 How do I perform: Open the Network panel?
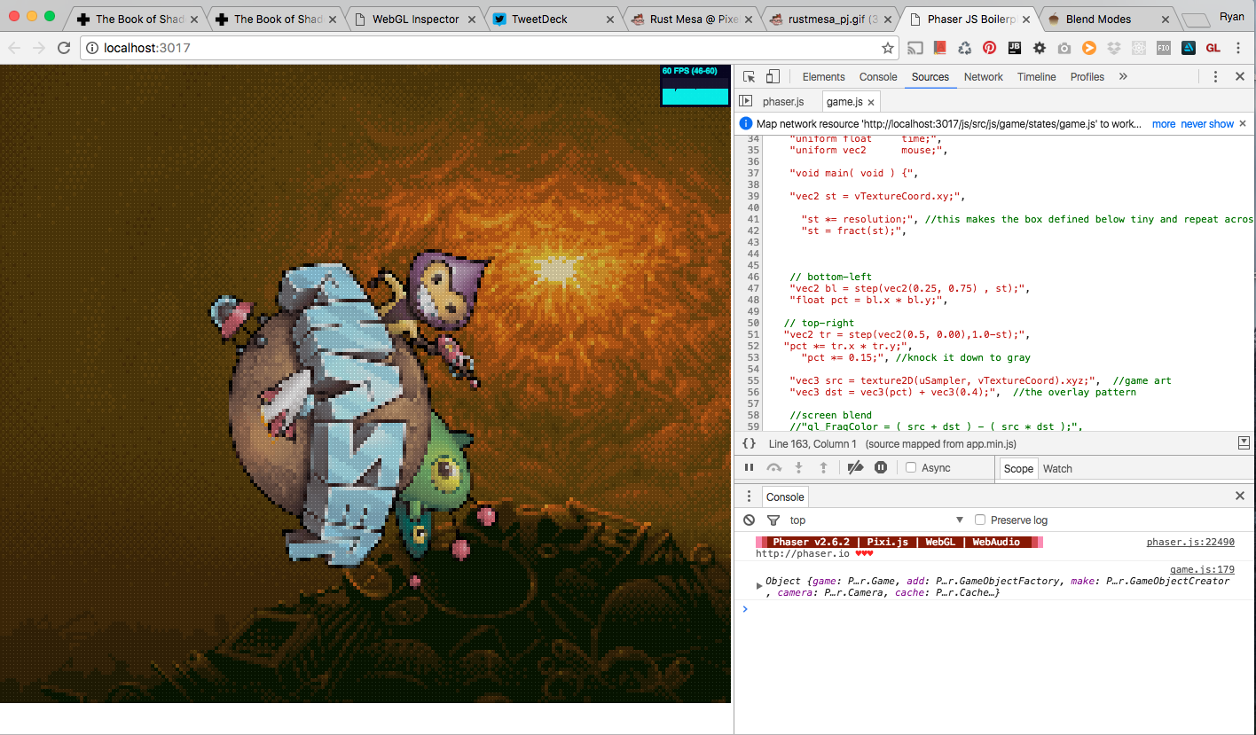point(984,77)
